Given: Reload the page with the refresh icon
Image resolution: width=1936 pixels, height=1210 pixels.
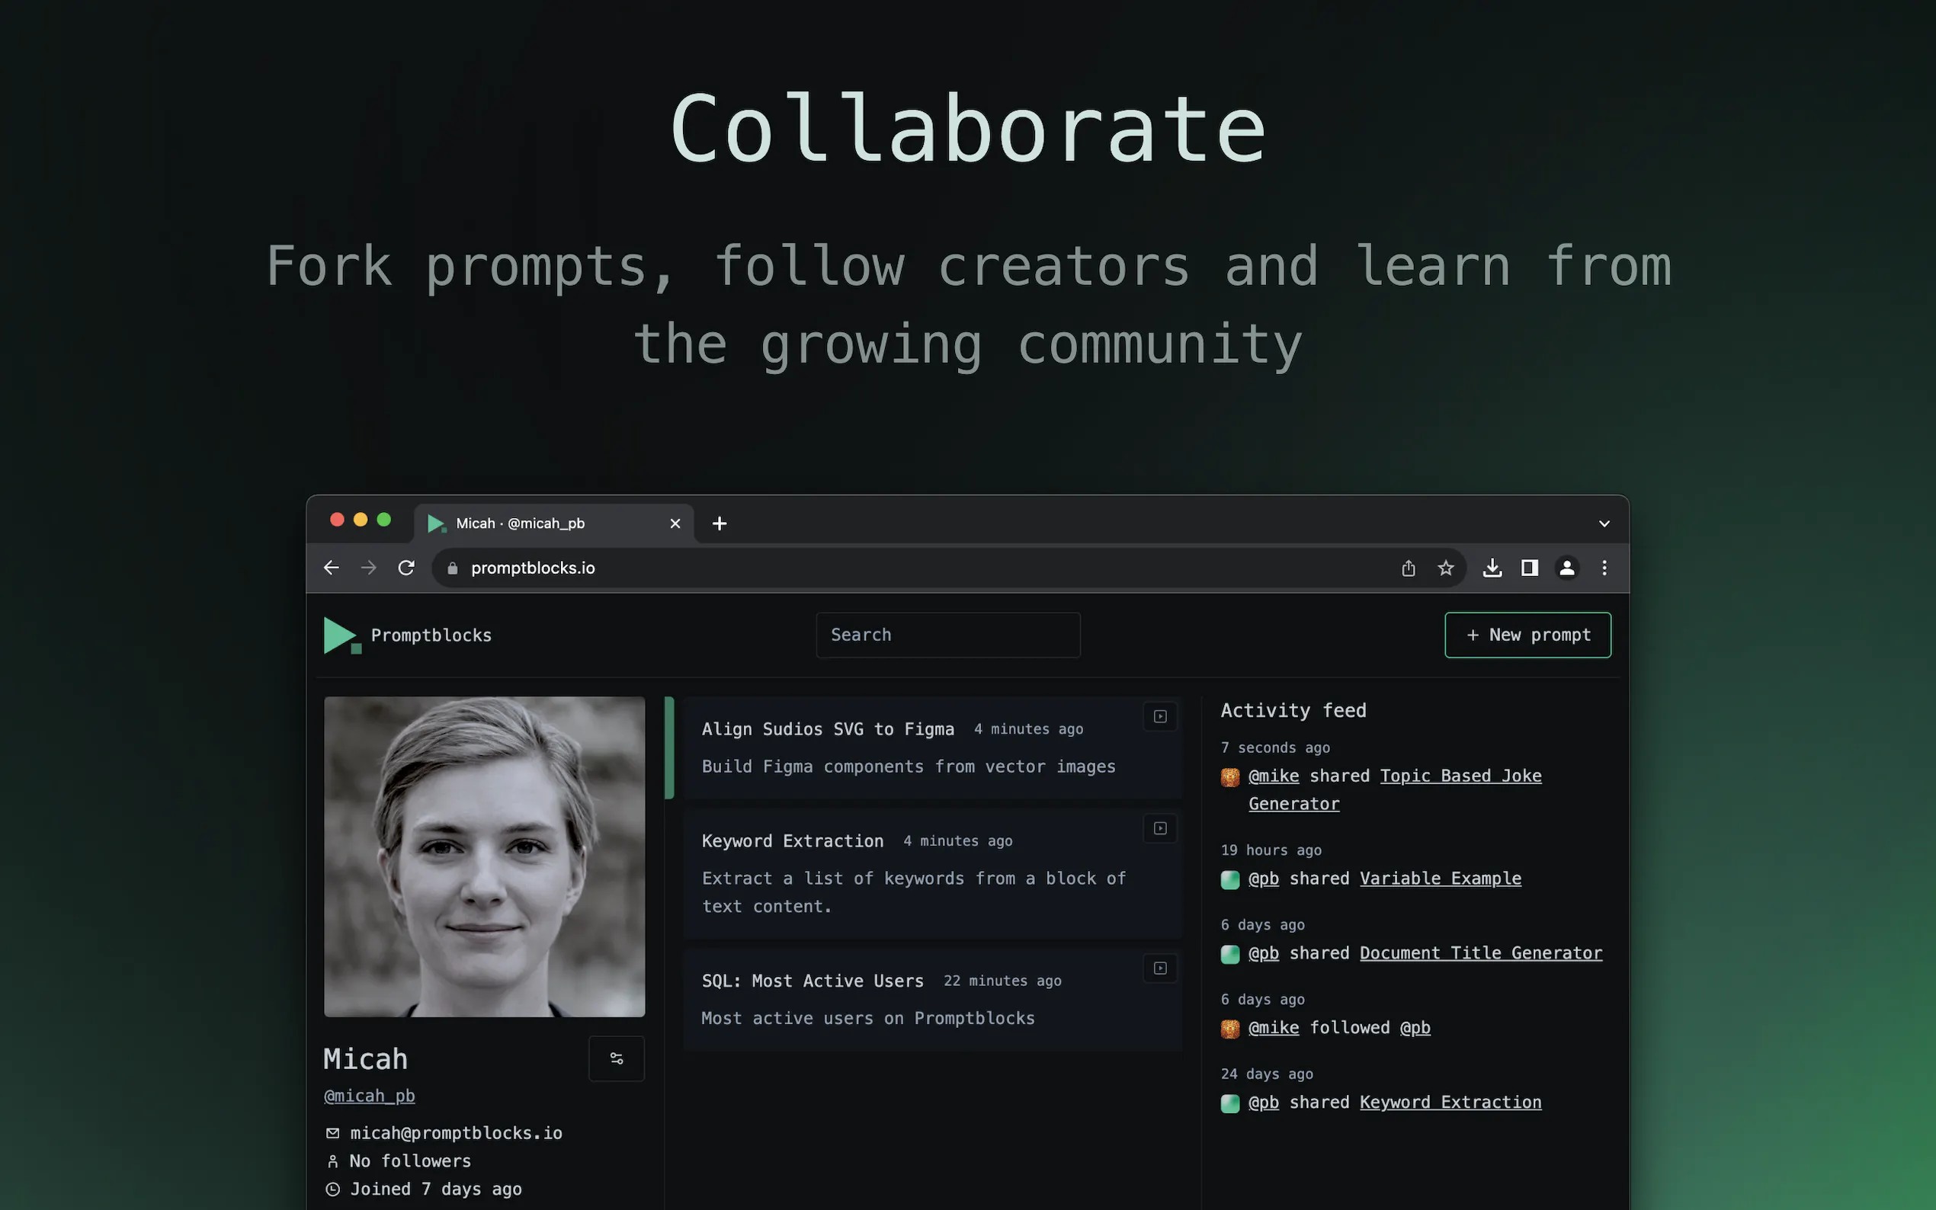Looking at the screenshot, I should (406, 568).
